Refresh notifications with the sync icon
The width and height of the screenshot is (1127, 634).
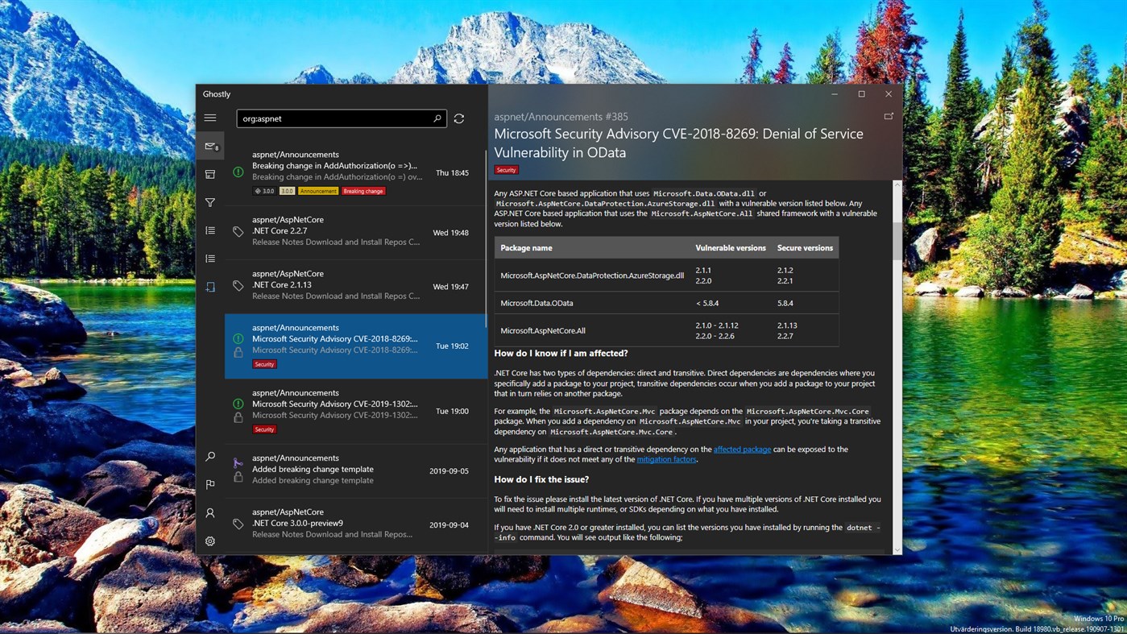tap(459, 118)
